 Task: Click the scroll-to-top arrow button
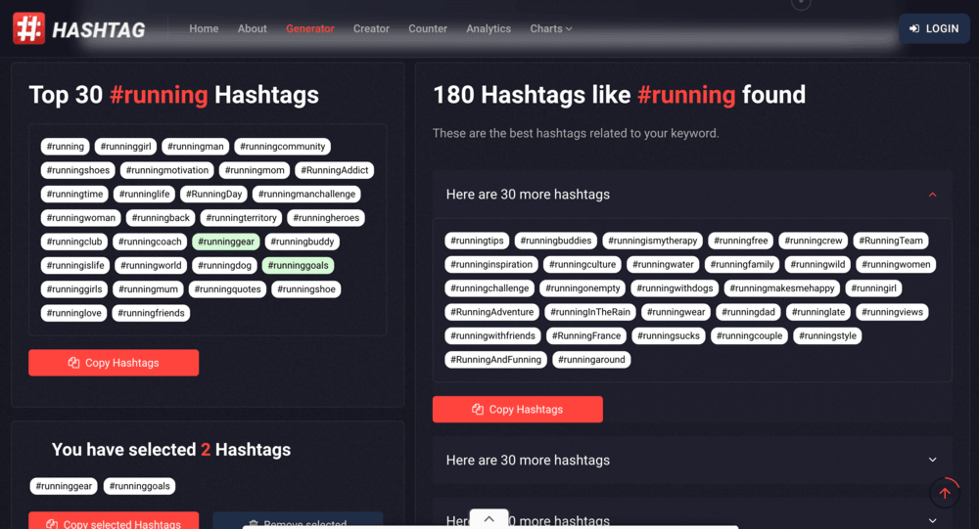945,493
